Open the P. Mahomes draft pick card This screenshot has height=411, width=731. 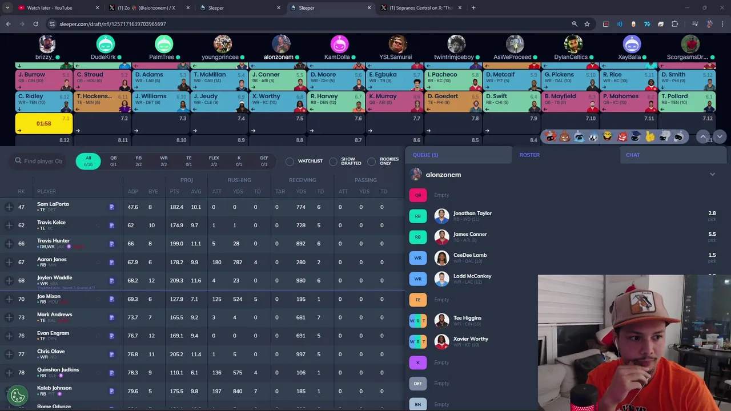coord(628,102)
